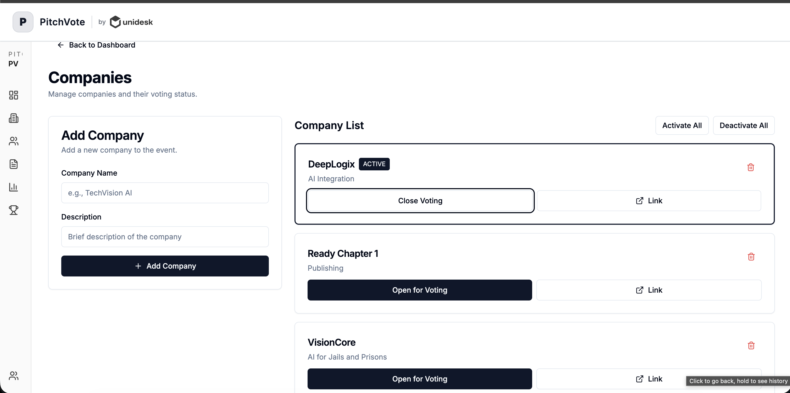
Task: Click the PV workspace label in sidebar
Action: tap(13, 64)
